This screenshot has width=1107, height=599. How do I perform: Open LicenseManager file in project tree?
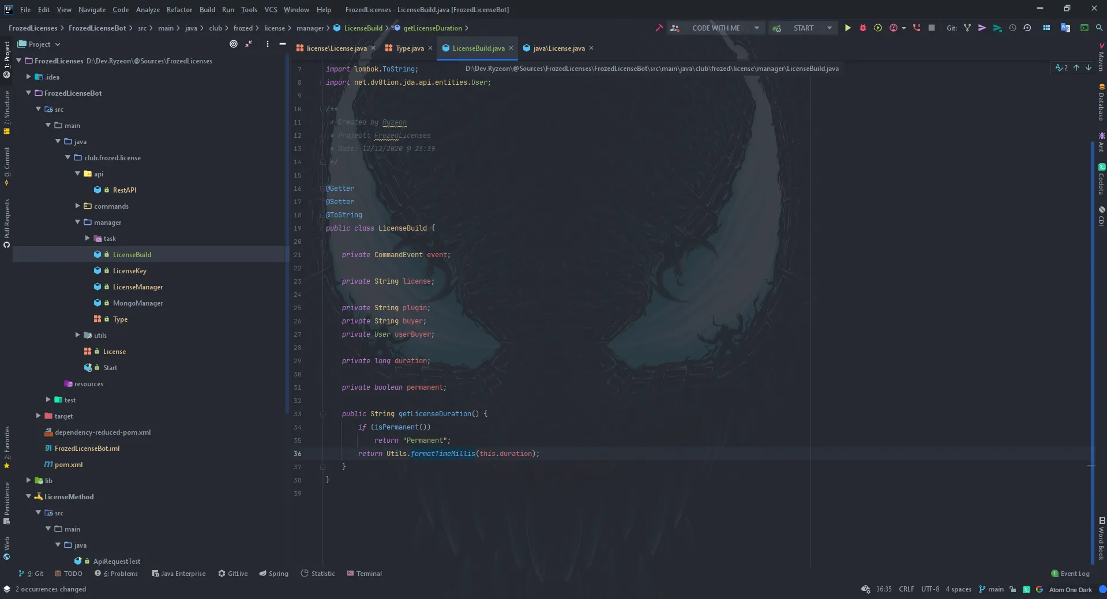[x=137, y=287]
